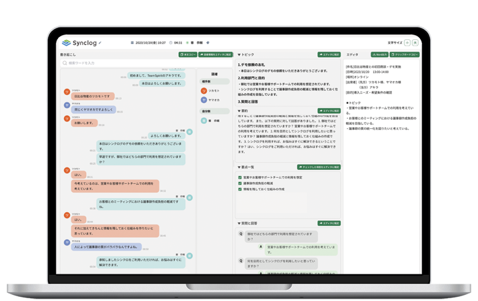
Task: Click the search magnifier icon
Action: click(x=65, y=63)
